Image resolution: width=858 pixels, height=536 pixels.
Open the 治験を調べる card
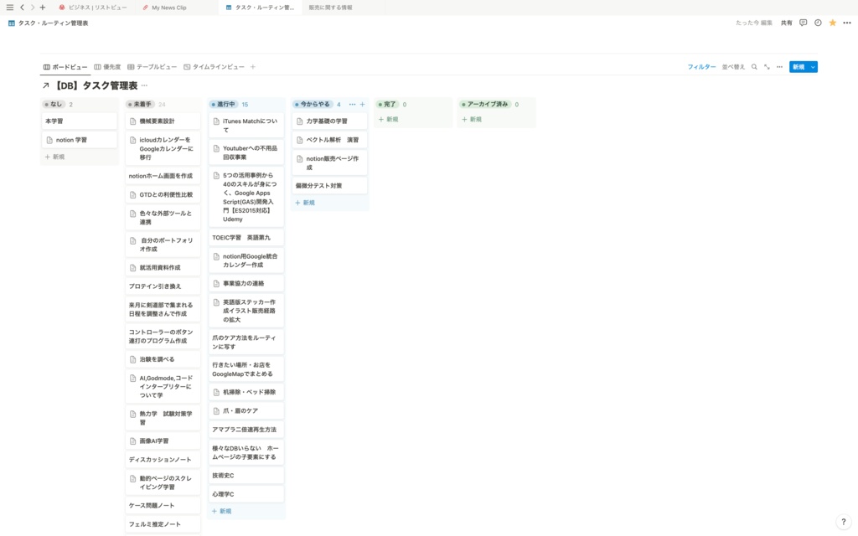[163, 360]
